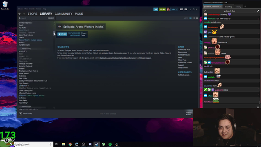261x147 pixels.
Task: Open the related Steam Community group link
Action: click(114, 53)
